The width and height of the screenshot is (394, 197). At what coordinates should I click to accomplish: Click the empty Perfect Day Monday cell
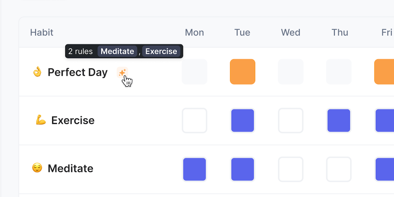tap(194, 72)
